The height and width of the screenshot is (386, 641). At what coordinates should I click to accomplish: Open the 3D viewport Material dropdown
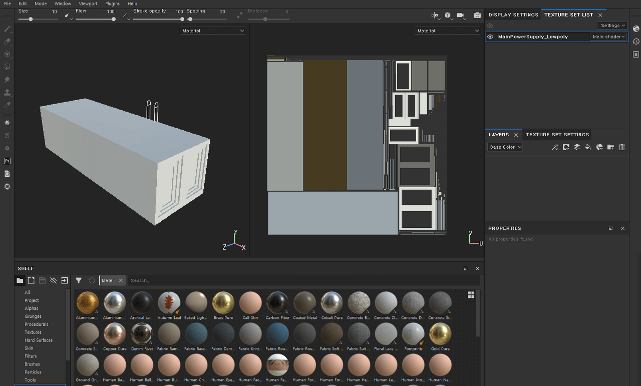click(x=213, y=31)
